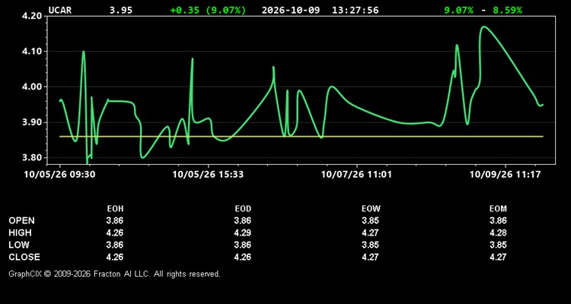Click the CLOSE row label
This screenshot has height=304, width=571.
(x=24, y=257)
